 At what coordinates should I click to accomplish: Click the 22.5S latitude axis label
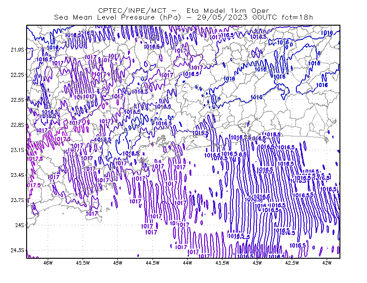(17, 100)
